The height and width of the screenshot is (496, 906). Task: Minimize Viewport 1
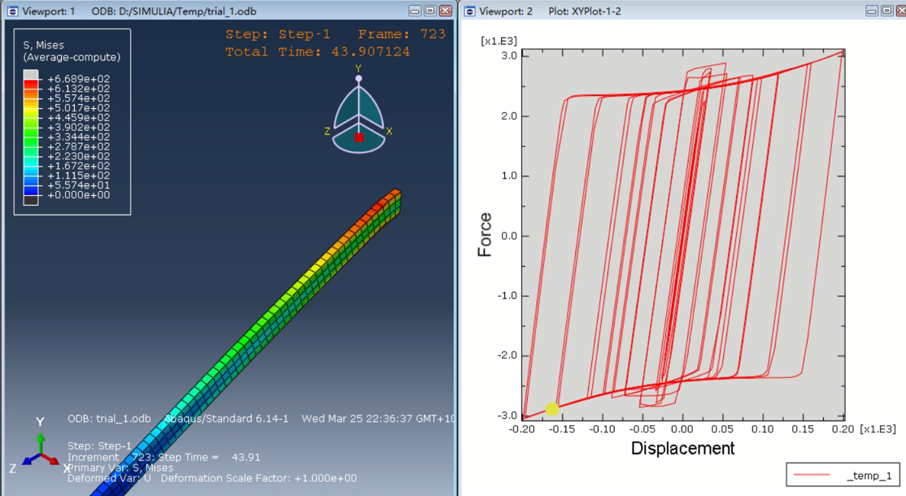[414, 11]
